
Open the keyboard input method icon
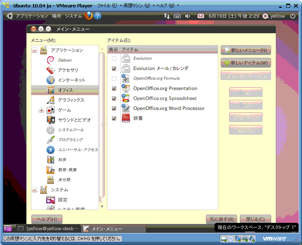click(x=177, y=15)
